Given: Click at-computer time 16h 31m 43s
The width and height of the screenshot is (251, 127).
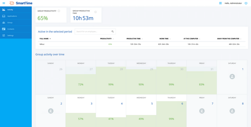Looking at the screenshot, I should pyautogui.click(x=193, y=44).
